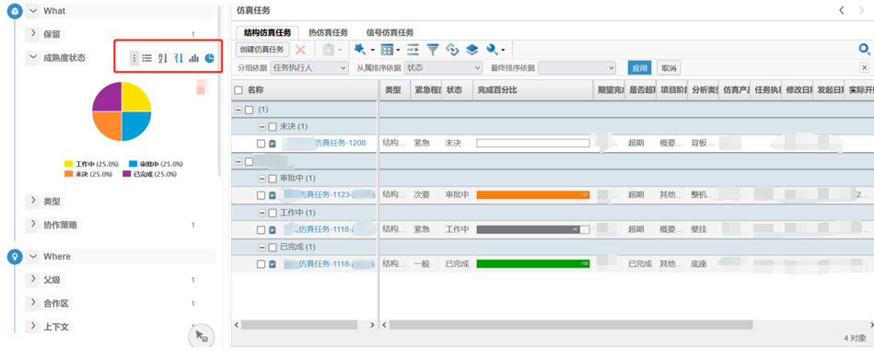The height and width of the screenshot is (350, 874).
Task: Switch to the 信号仿真任务 tab
Action: click(x=390, y=33)
